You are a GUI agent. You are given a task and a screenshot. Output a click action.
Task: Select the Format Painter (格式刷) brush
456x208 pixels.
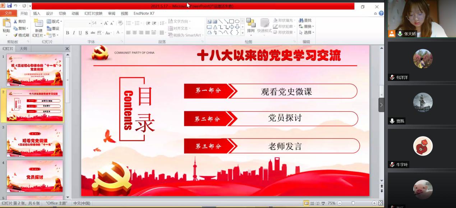click(x=15, y=35)
